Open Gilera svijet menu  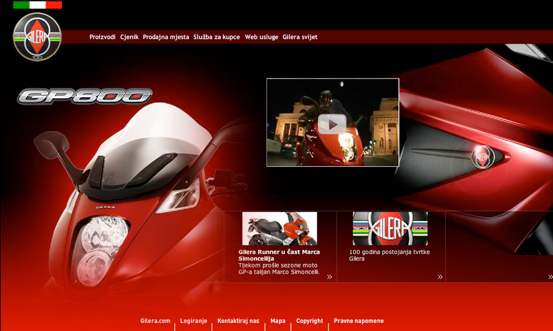[x=300, y=37]
